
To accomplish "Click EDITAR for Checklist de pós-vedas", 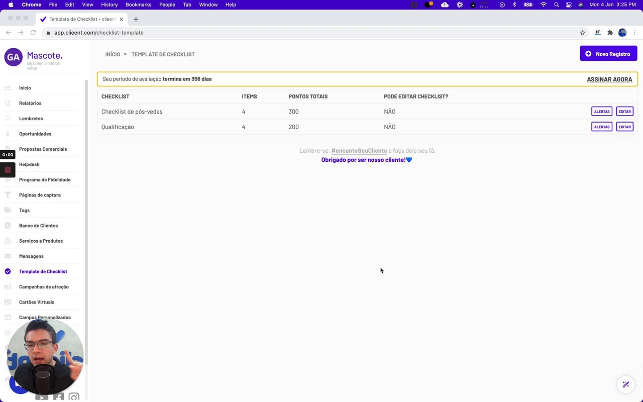I will coord(625,112).
